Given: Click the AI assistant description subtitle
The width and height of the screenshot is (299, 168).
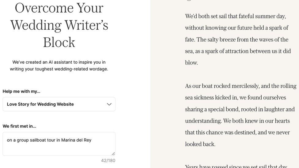Looking at the screenshot, I should pos(59,65).
